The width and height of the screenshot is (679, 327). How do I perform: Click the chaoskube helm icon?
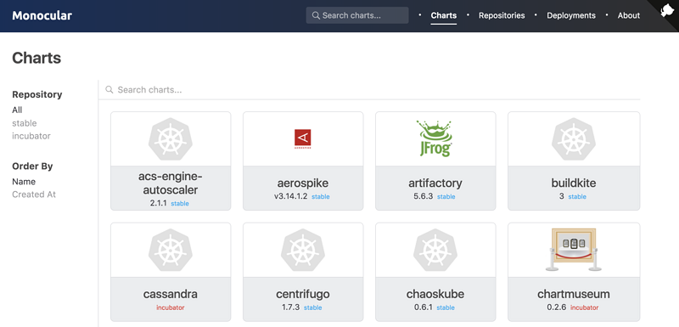[x=435, y=251]
